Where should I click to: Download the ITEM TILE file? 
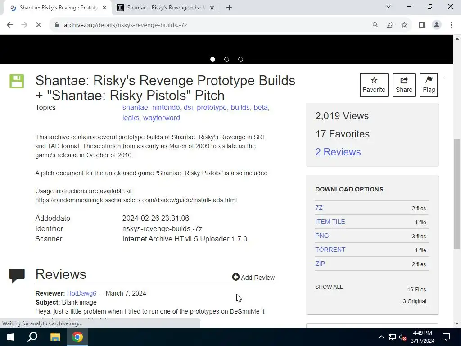click(330, 222)
